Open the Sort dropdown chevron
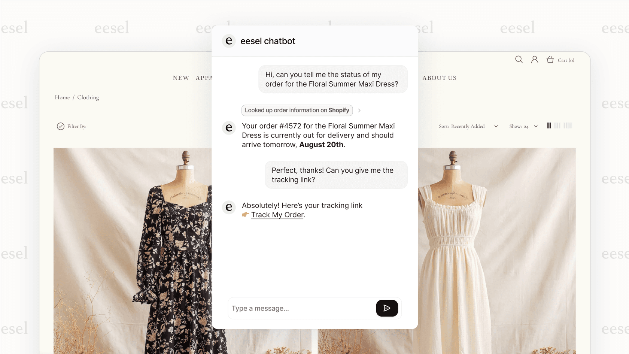Image resolution: width=629 pixels, height=354 pixels. [x=496, y=126]
